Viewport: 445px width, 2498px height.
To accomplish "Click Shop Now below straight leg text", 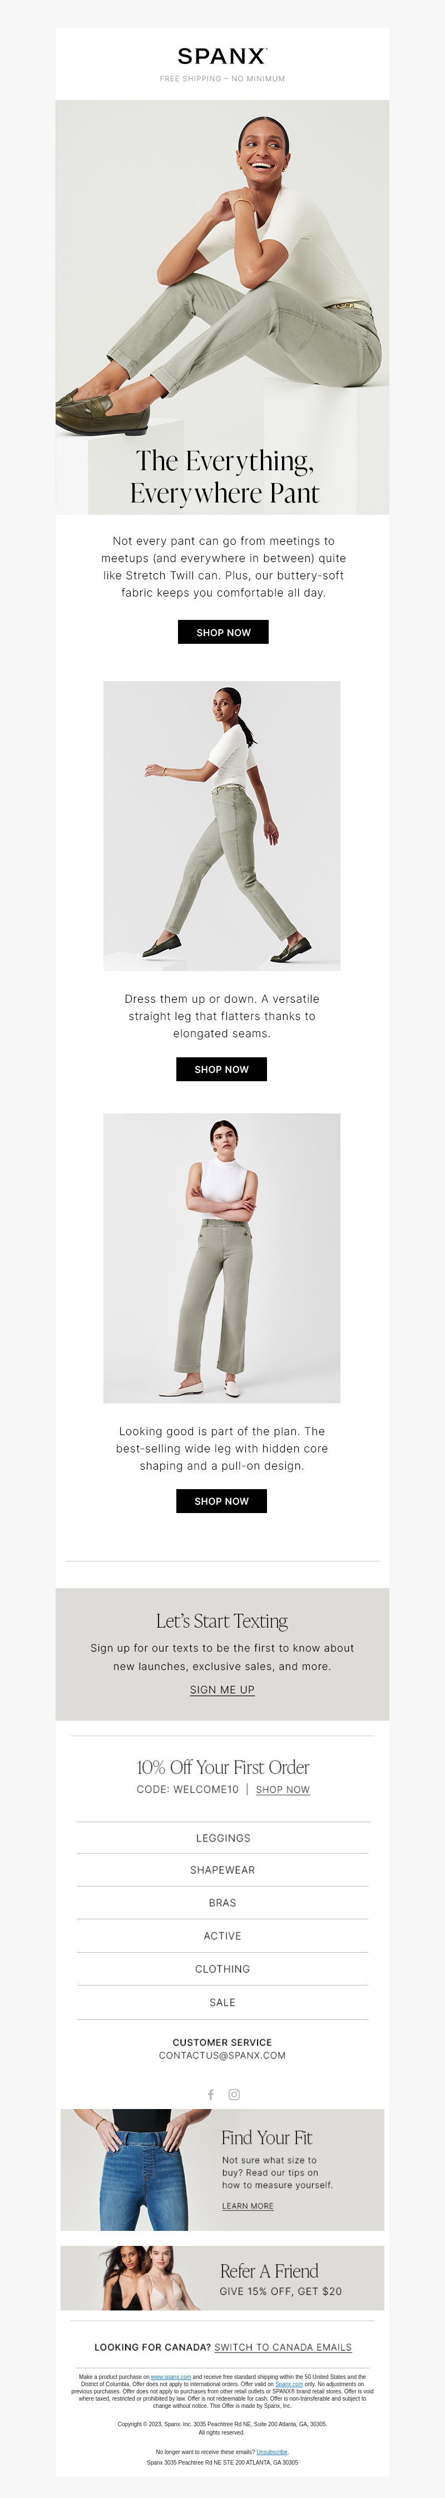I will click(x=221, y=1068).
